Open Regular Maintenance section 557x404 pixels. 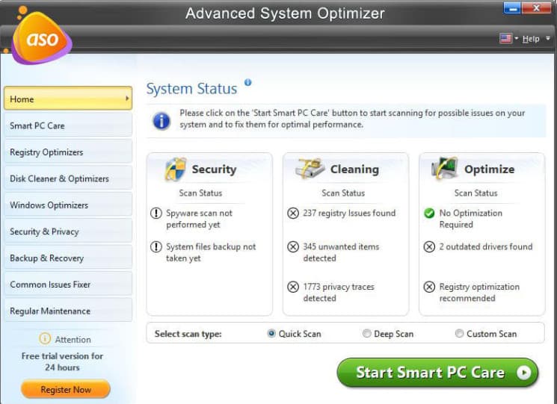[x=68, y=311]
